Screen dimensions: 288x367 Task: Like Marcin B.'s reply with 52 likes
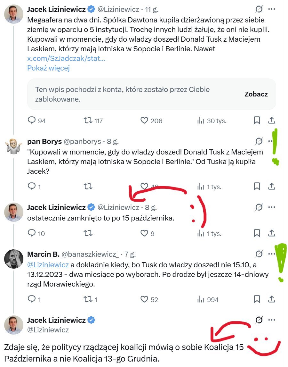[145, 299]
